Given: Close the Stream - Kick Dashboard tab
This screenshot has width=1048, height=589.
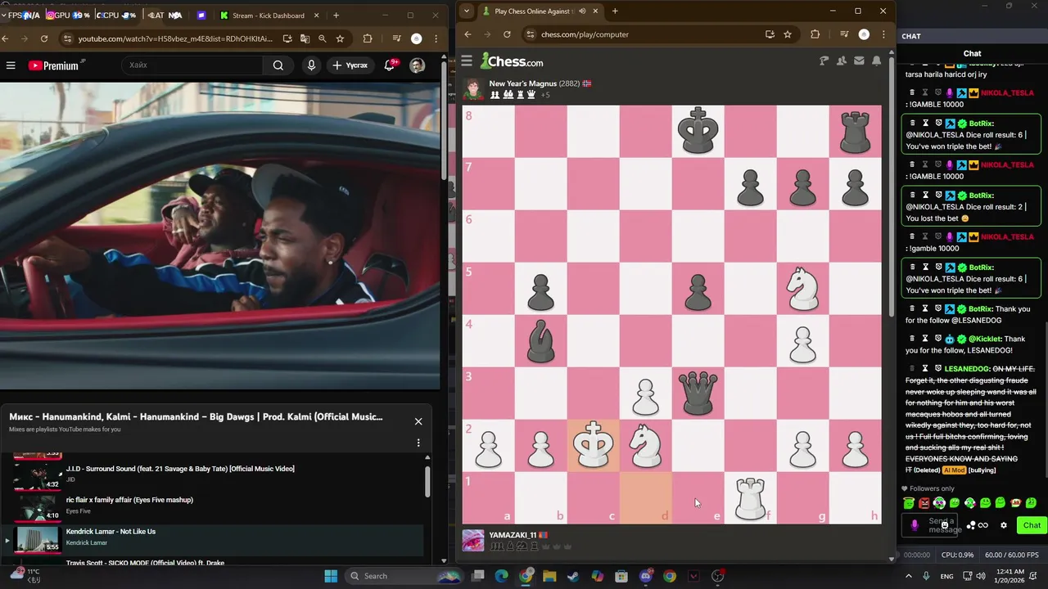Looking at the screenshot, I should 316,15.
